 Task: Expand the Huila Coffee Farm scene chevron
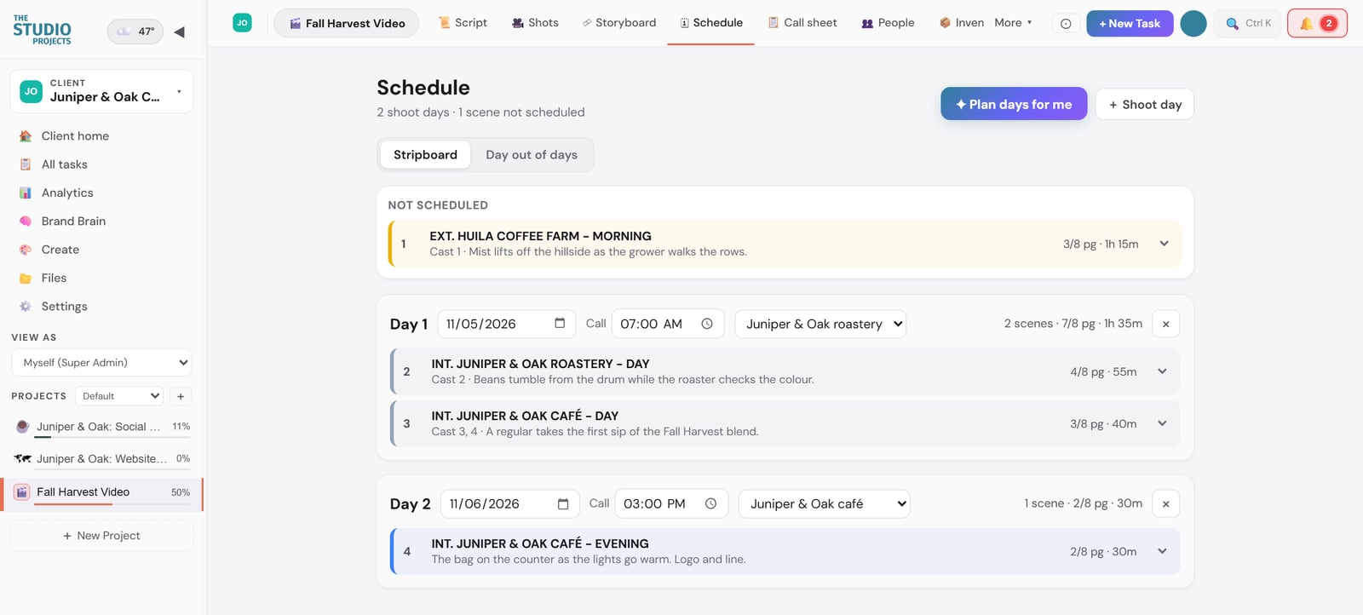tap(1164, 244)
